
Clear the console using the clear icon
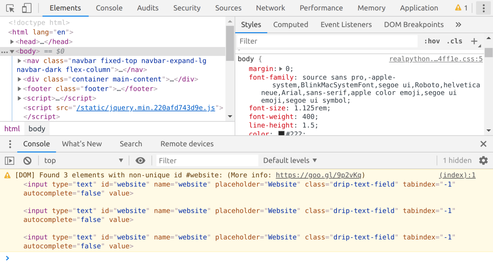tap(27, 160)
